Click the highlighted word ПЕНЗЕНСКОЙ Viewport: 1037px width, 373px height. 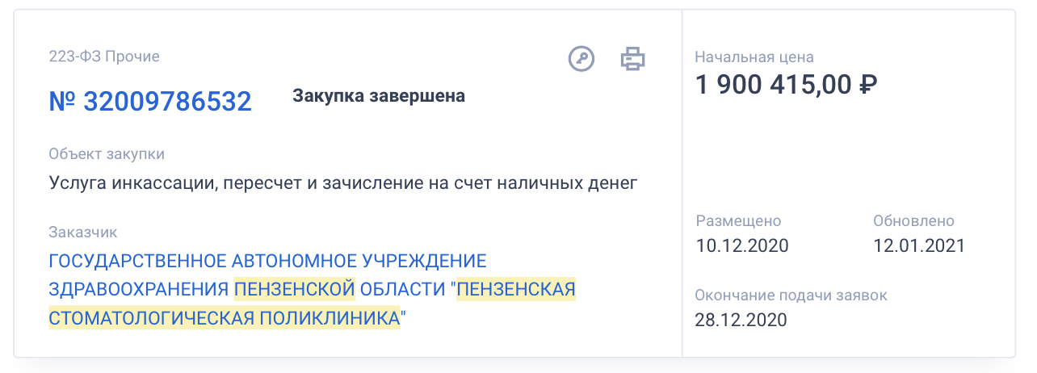[x=295, y=289]
